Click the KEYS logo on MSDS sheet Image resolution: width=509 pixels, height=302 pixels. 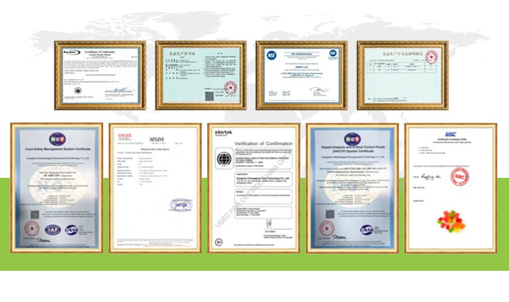coord(125,136)
